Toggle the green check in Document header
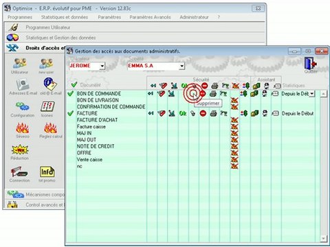The image size is (330, 247). [x=74, y=85]
